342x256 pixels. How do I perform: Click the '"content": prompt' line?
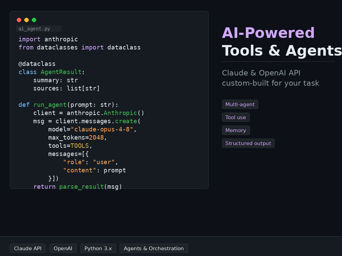click(x=94, y=170)
